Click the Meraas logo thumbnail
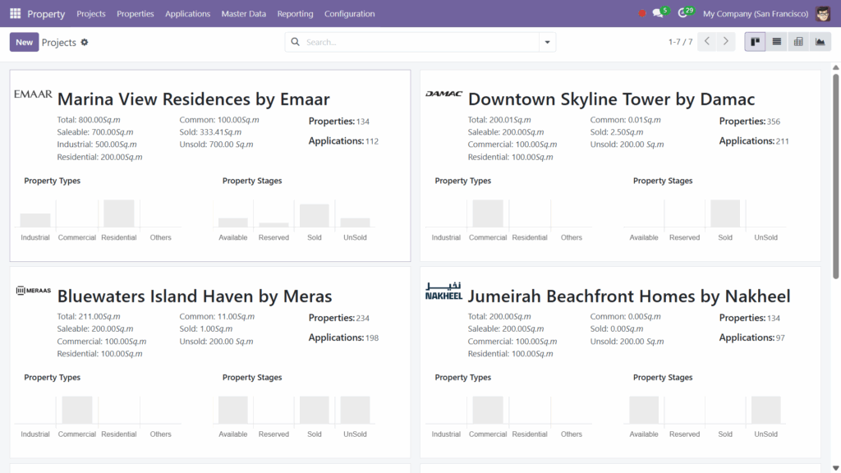This screenshot has width=841, height=473. pyautogui.click(x=33, y=291)
